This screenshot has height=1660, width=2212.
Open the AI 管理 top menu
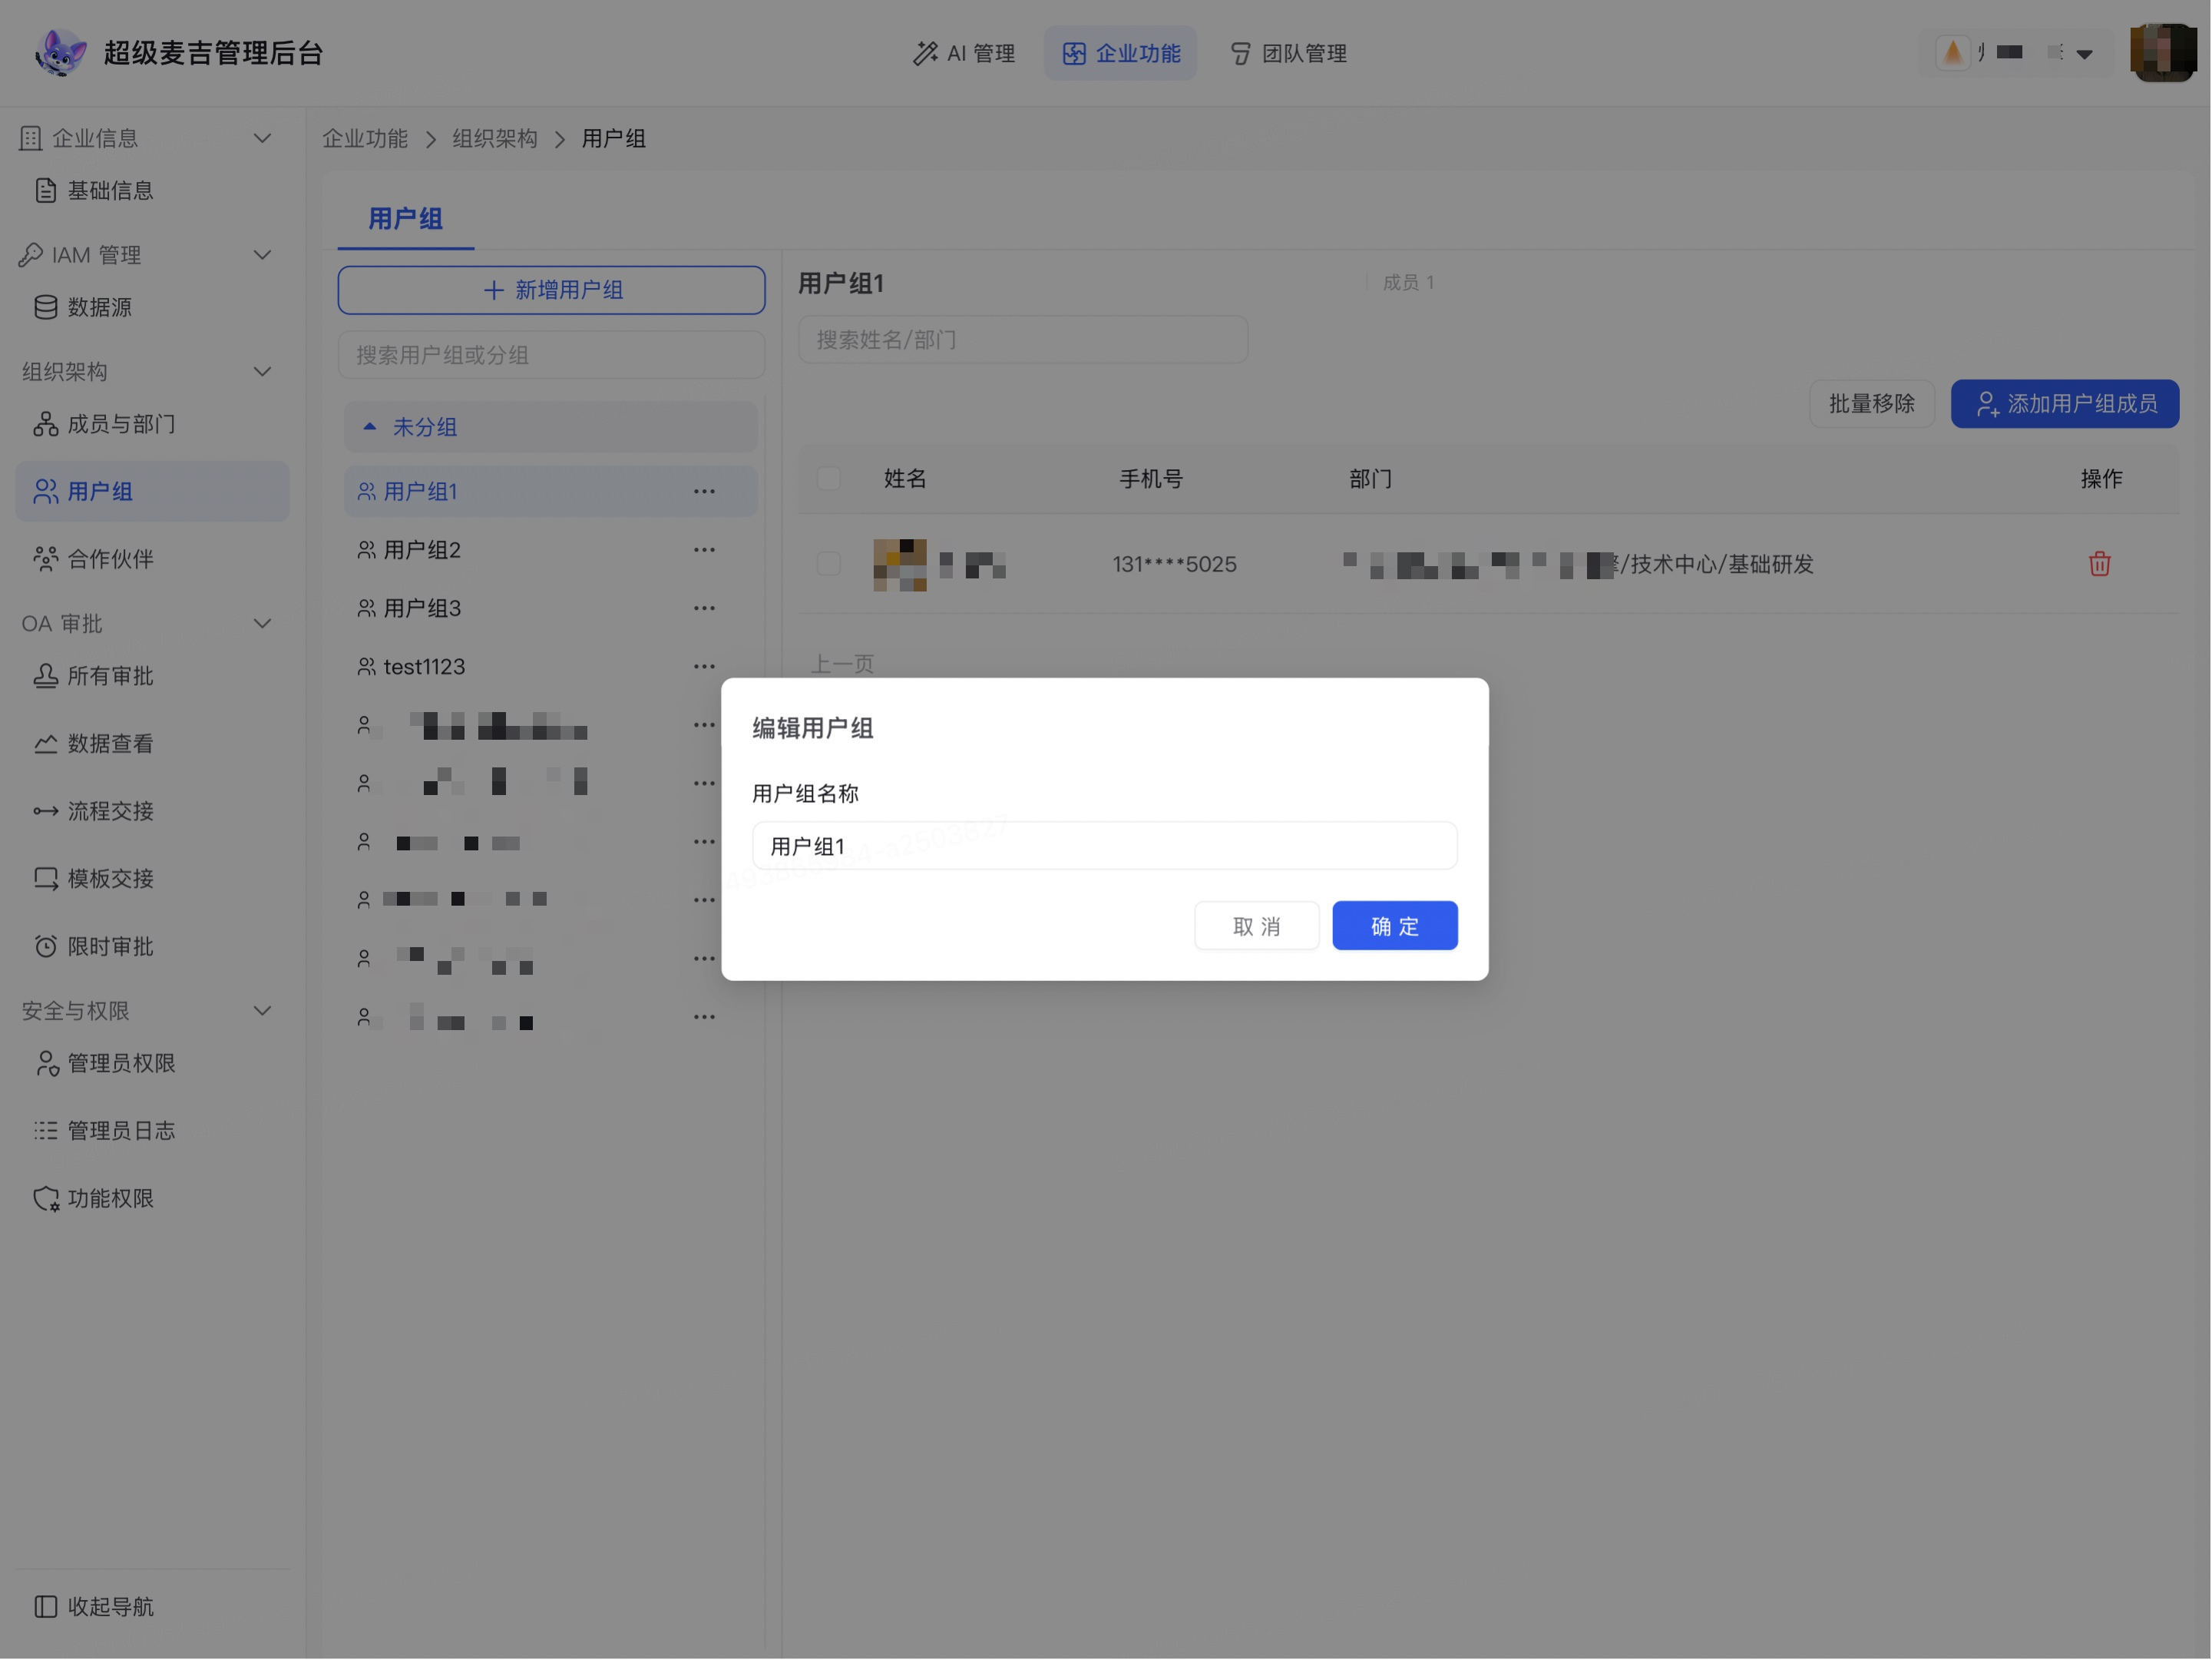pos(964,53)
